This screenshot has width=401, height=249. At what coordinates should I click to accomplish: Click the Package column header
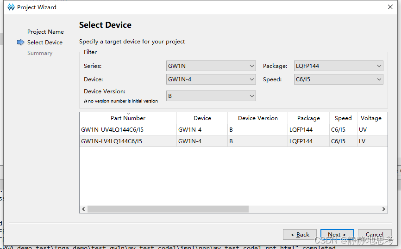pyautogui.click(x=308, y=118)
